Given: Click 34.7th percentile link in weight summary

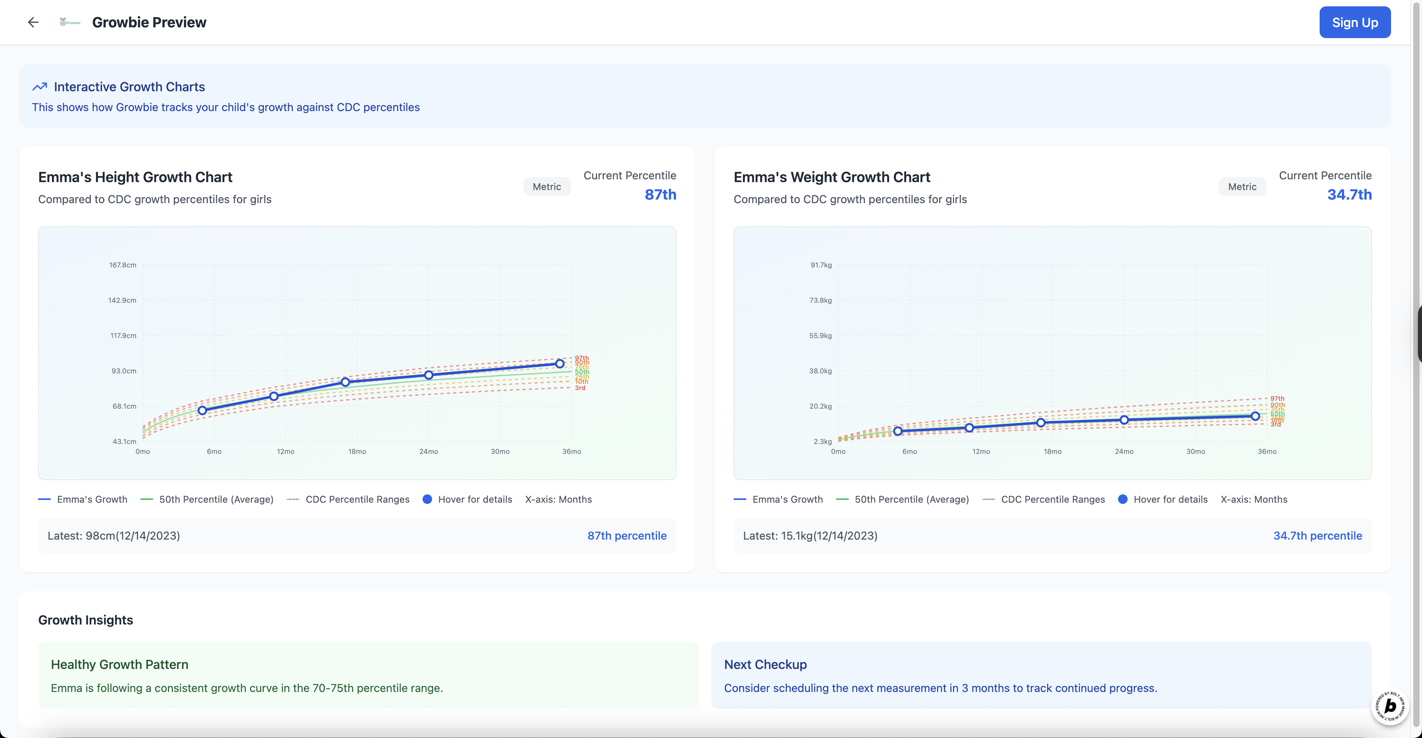Looking at the screenshot, I should (1317, 535).
